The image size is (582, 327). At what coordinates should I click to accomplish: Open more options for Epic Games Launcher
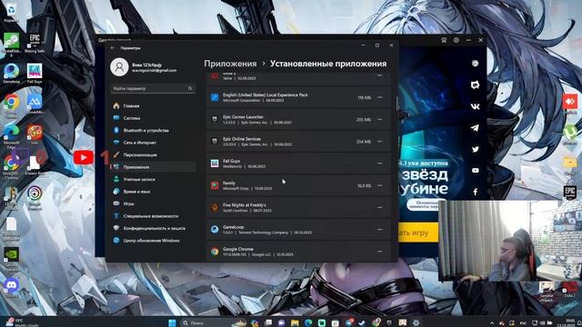pyautogui.click(x=379, y=119)
